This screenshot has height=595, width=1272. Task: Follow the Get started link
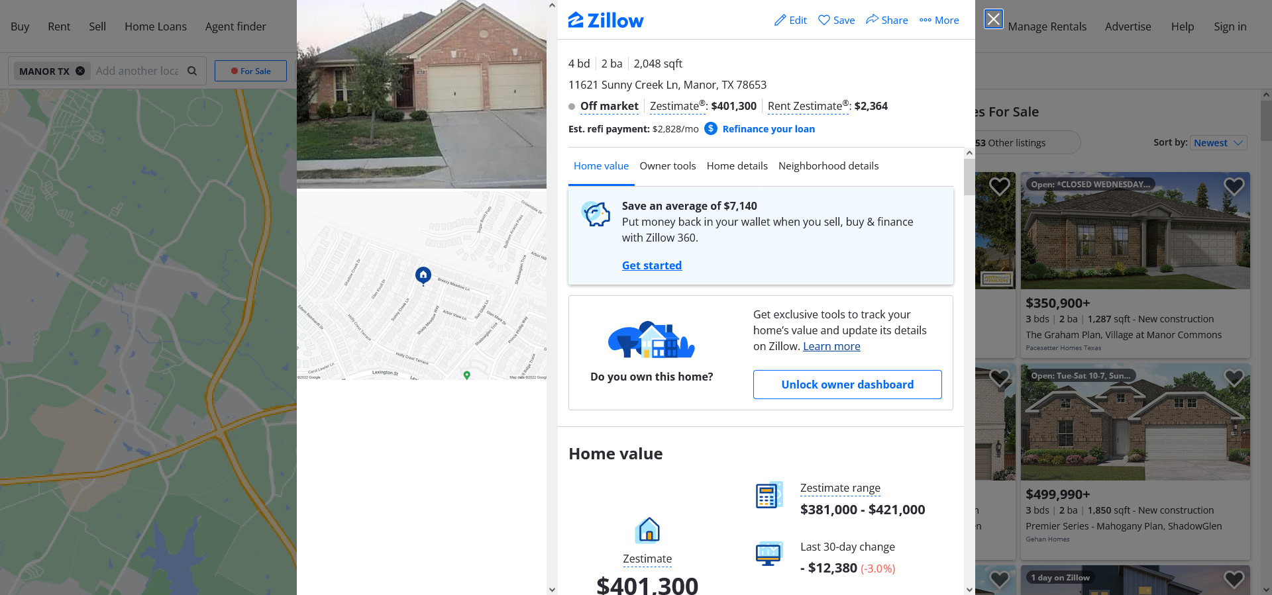652,265
